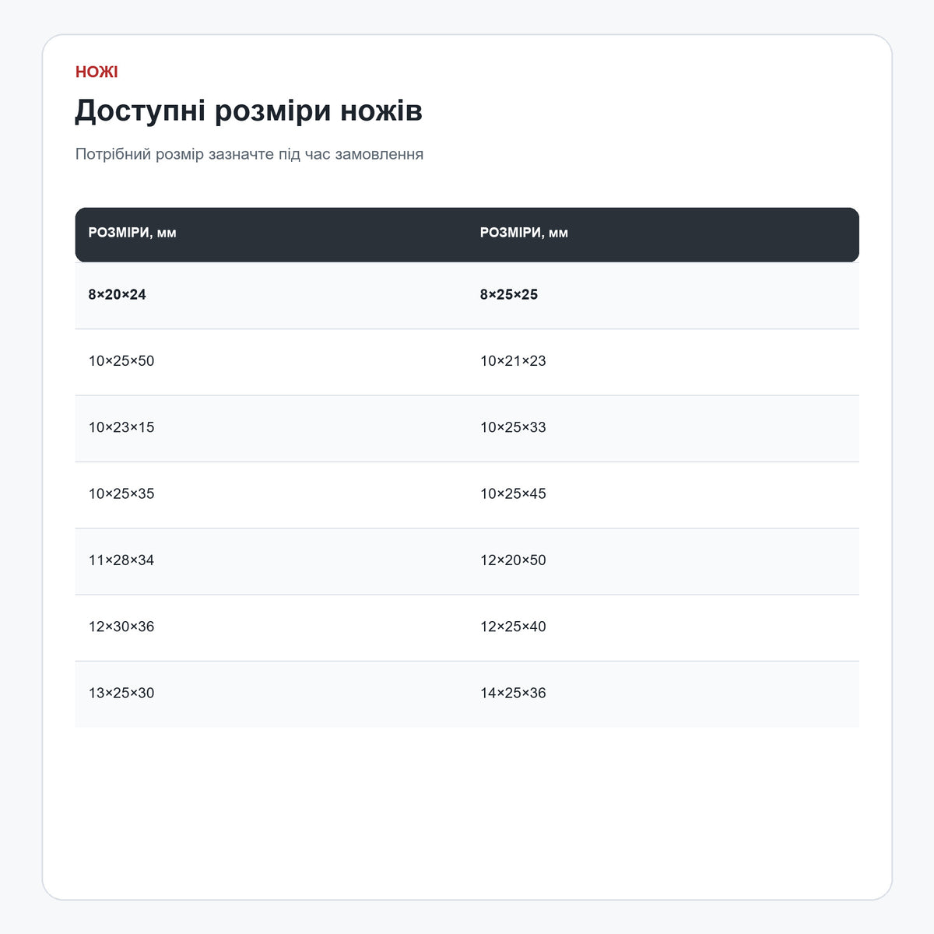Select the 8×20×24 size cell

[x=271, y=295]
